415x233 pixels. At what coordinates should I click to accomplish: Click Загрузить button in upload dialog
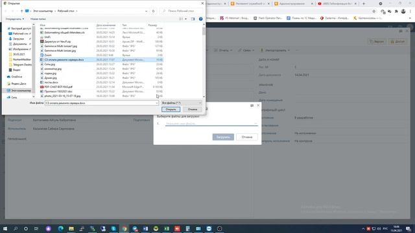tap(223, 137)
